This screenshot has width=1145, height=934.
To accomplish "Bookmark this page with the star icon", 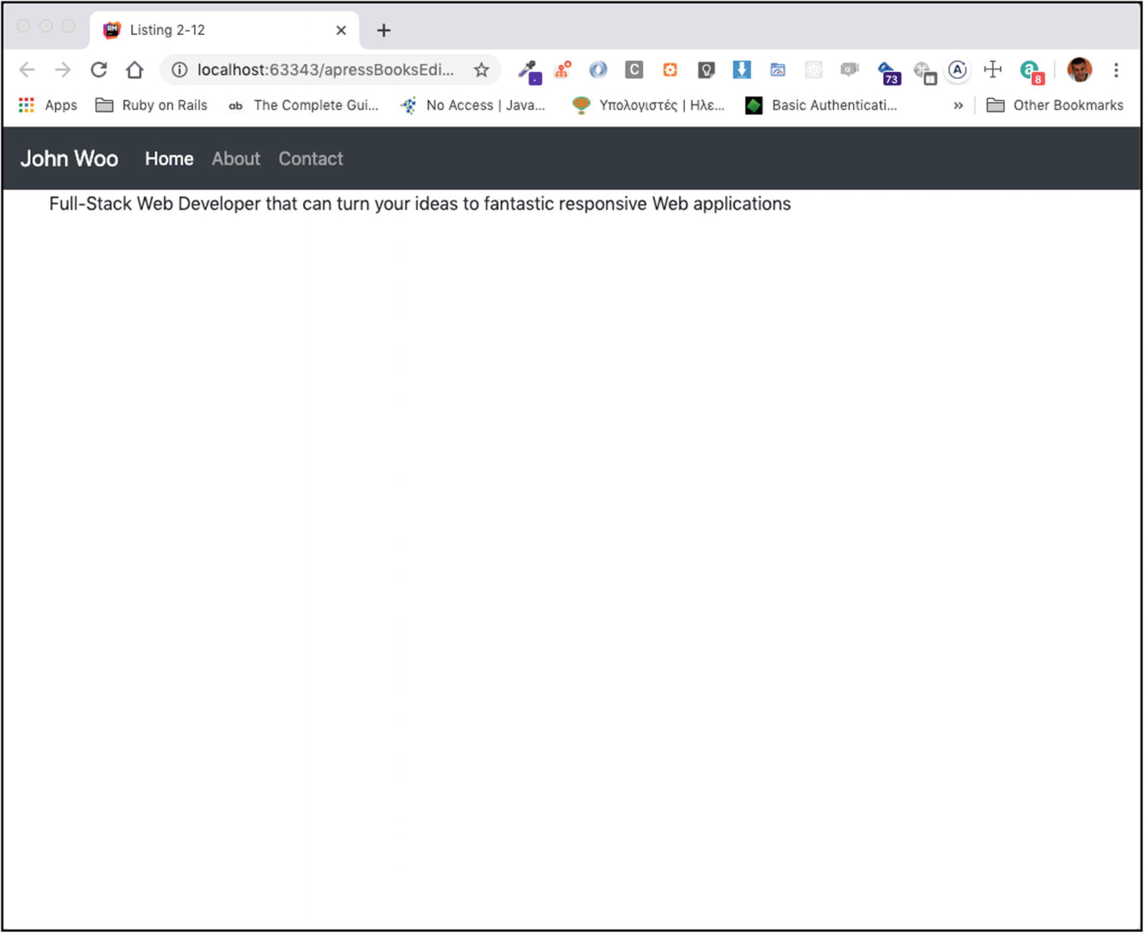I will point(481,70).
